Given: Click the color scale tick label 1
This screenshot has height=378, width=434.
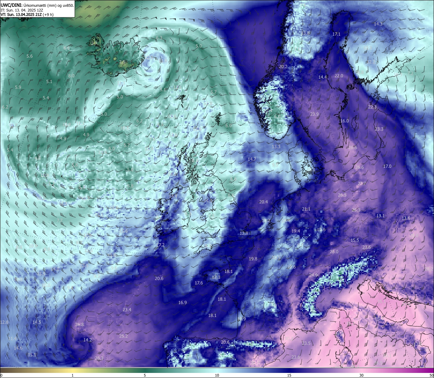Looking at the screenshot, I should (73, 375).
